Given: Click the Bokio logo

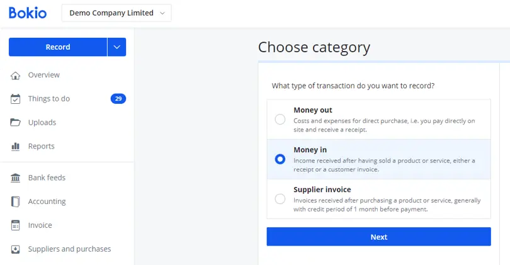Looking at the screenshot, I should [28, 13].
